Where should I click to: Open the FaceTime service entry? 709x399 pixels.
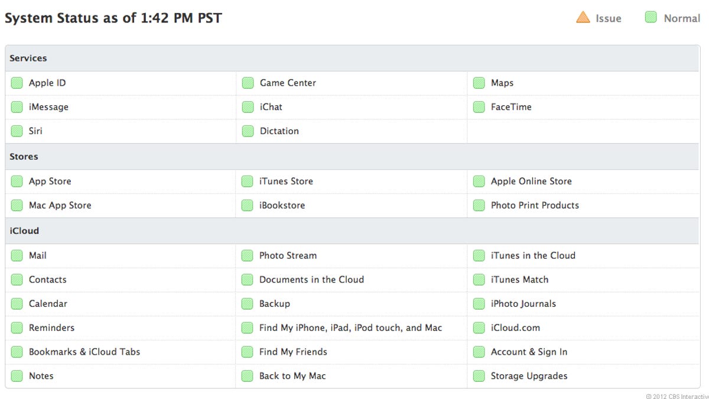click(x=511, y=107)
